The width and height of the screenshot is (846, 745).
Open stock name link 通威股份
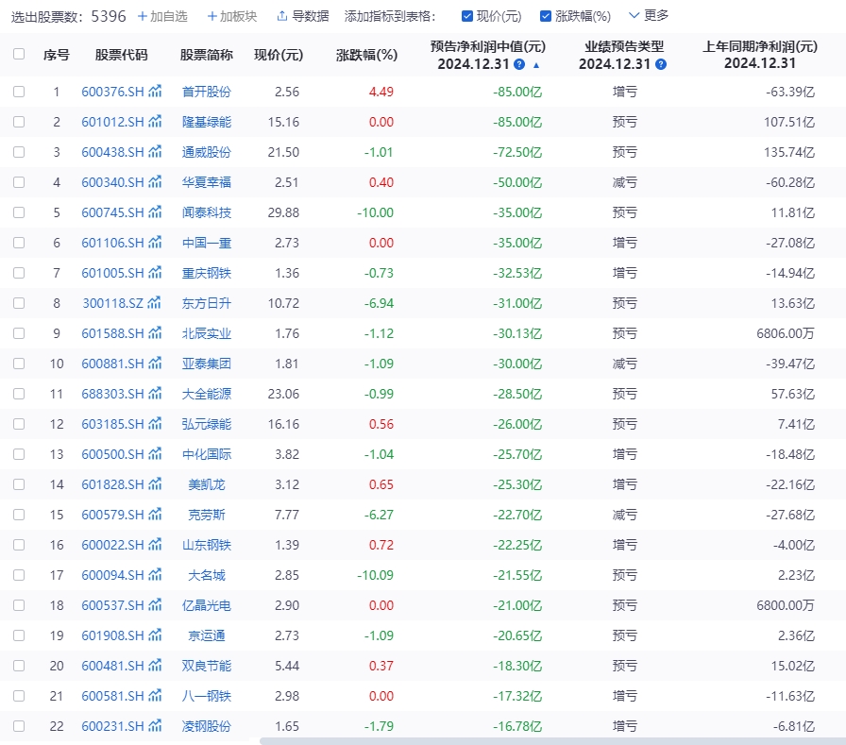(207, 152)
